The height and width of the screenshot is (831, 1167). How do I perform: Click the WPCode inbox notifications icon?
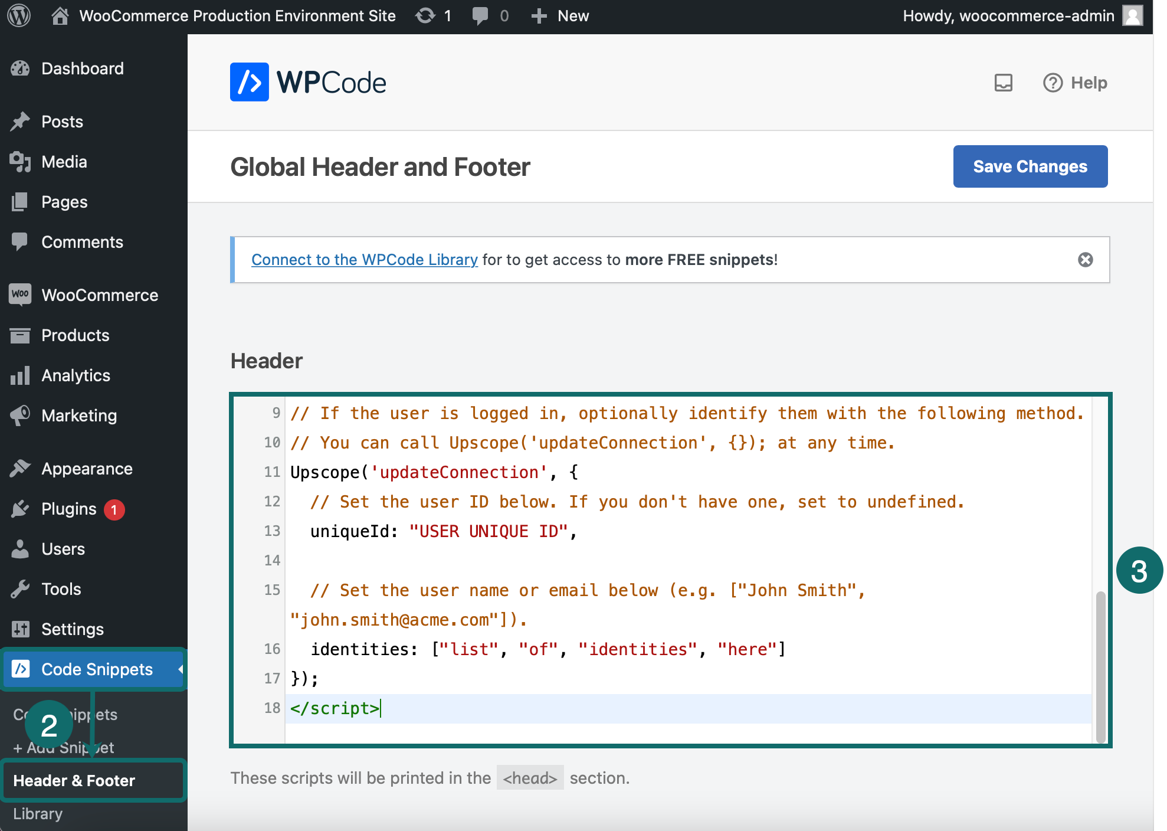tap(1003, 83)
